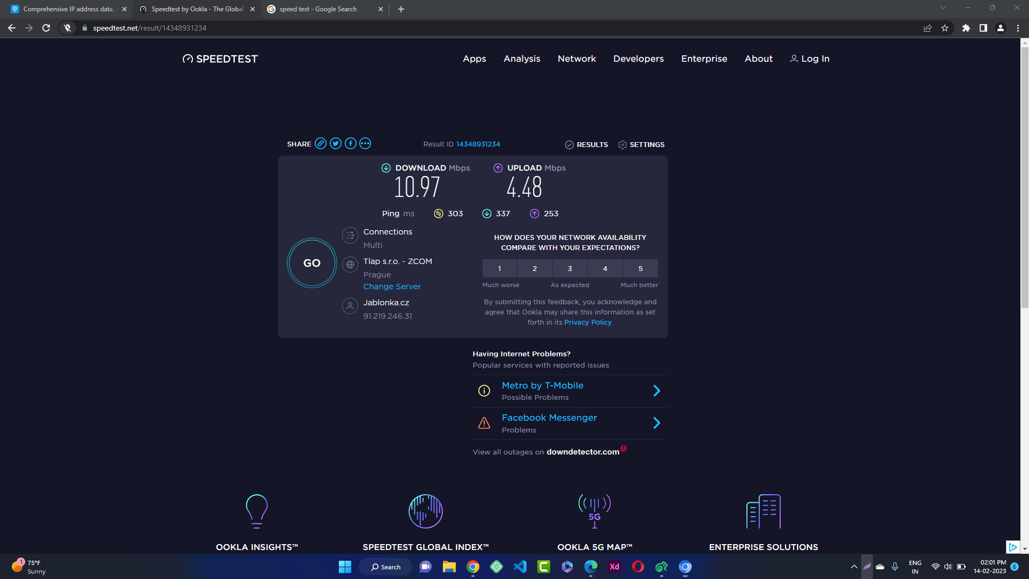1029x579 pixels.
Task: Expand Metro by T-Mobile problems details
Action: tap(656, 391)
